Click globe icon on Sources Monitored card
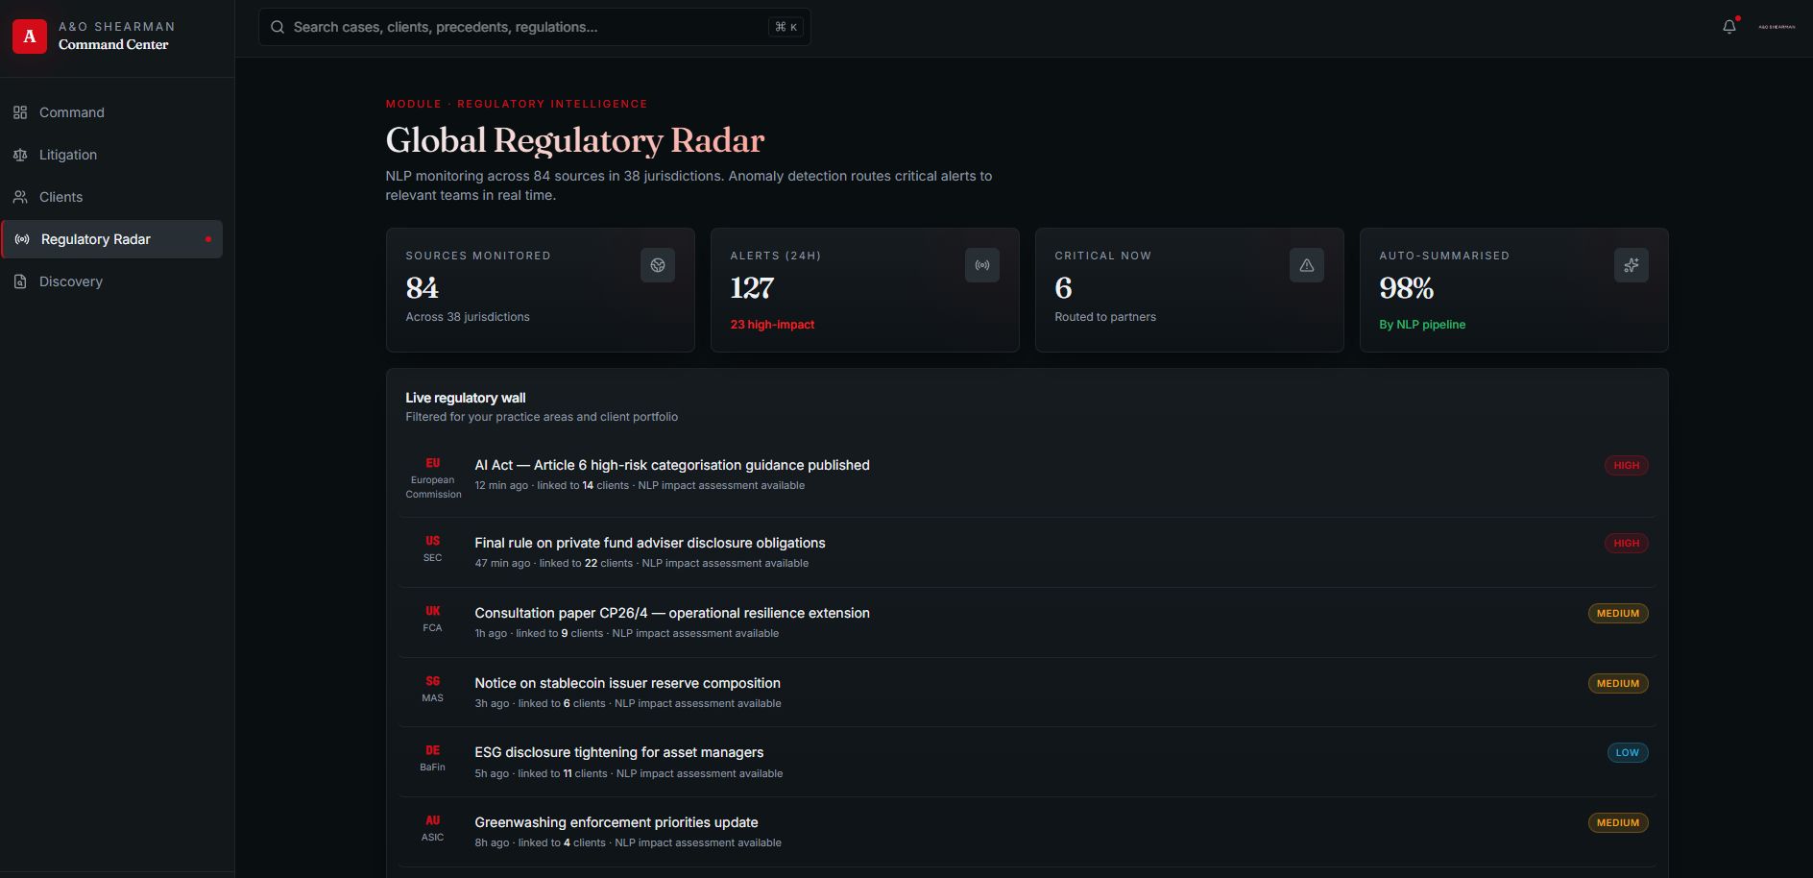This screenshot has height=878, width=1813. click(x=658, y=265)
